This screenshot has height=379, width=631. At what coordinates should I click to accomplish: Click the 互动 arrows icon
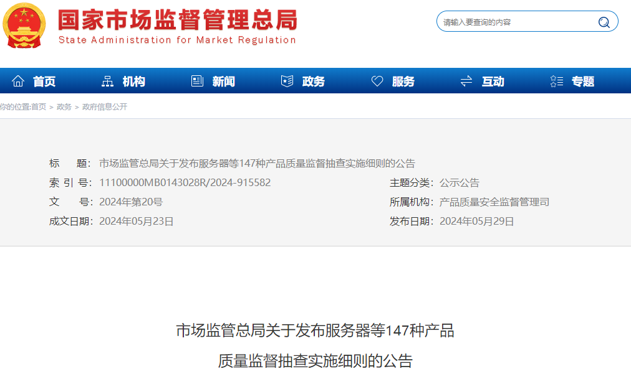[x=466, y=80]
